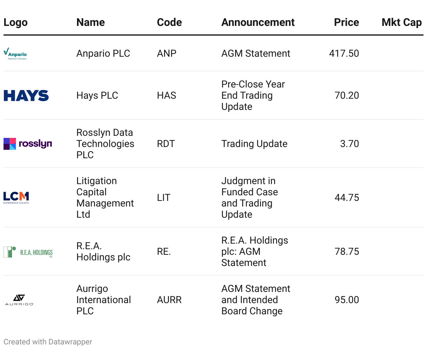This screenshot has height=350, width=427.
Task: Click the Logo column header
Action: point(15,22)
